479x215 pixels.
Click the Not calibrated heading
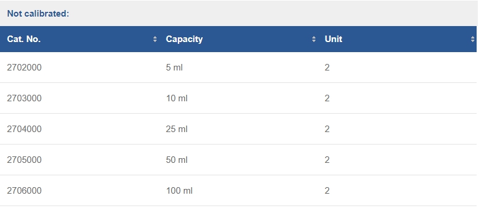pyautogui.click(x=38, y=14)
